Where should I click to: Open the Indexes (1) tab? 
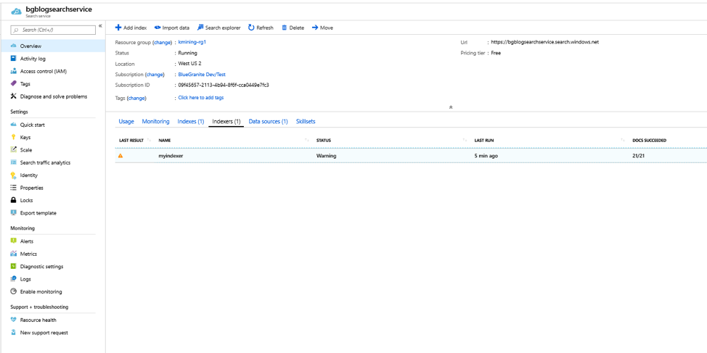[x=191, y=122]
